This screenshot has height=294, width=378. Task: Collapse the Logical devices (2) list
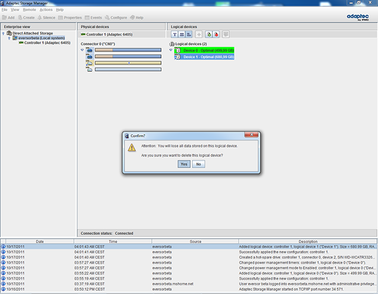point(171,50)
